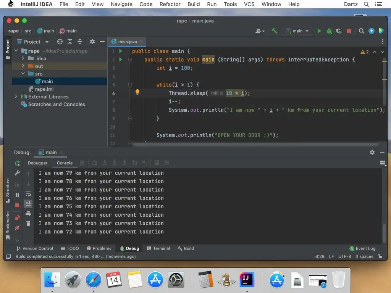
Task: Open Search Everywhere magnifier in IDE toolbar
Action: [361, 31]
